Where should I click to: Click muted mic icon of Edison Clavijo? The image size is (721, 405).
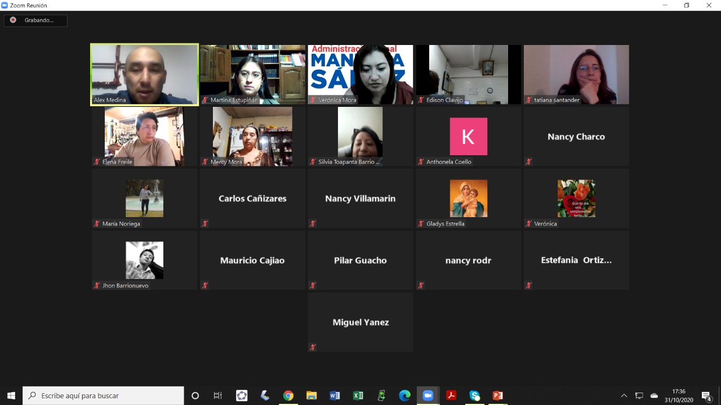[421, 100]
